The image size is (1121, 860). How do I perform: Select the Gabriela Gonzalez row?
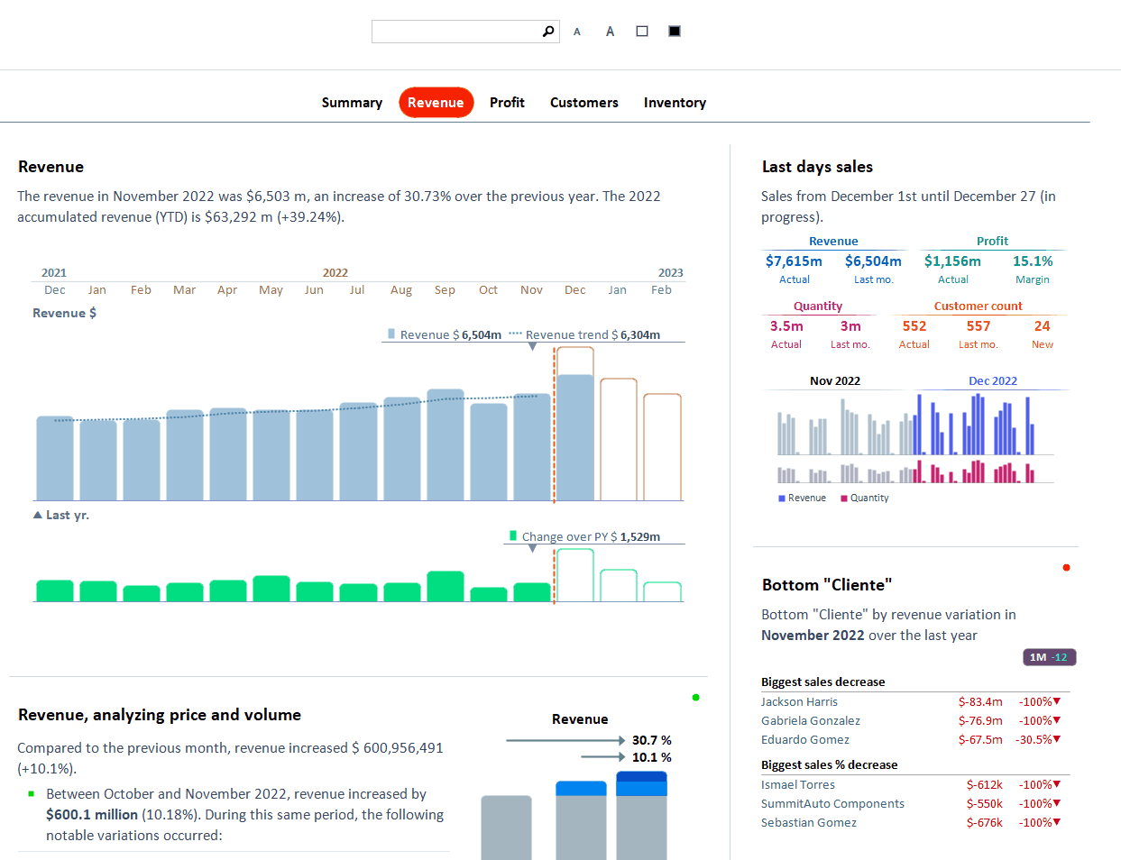(x=914, y=720)
